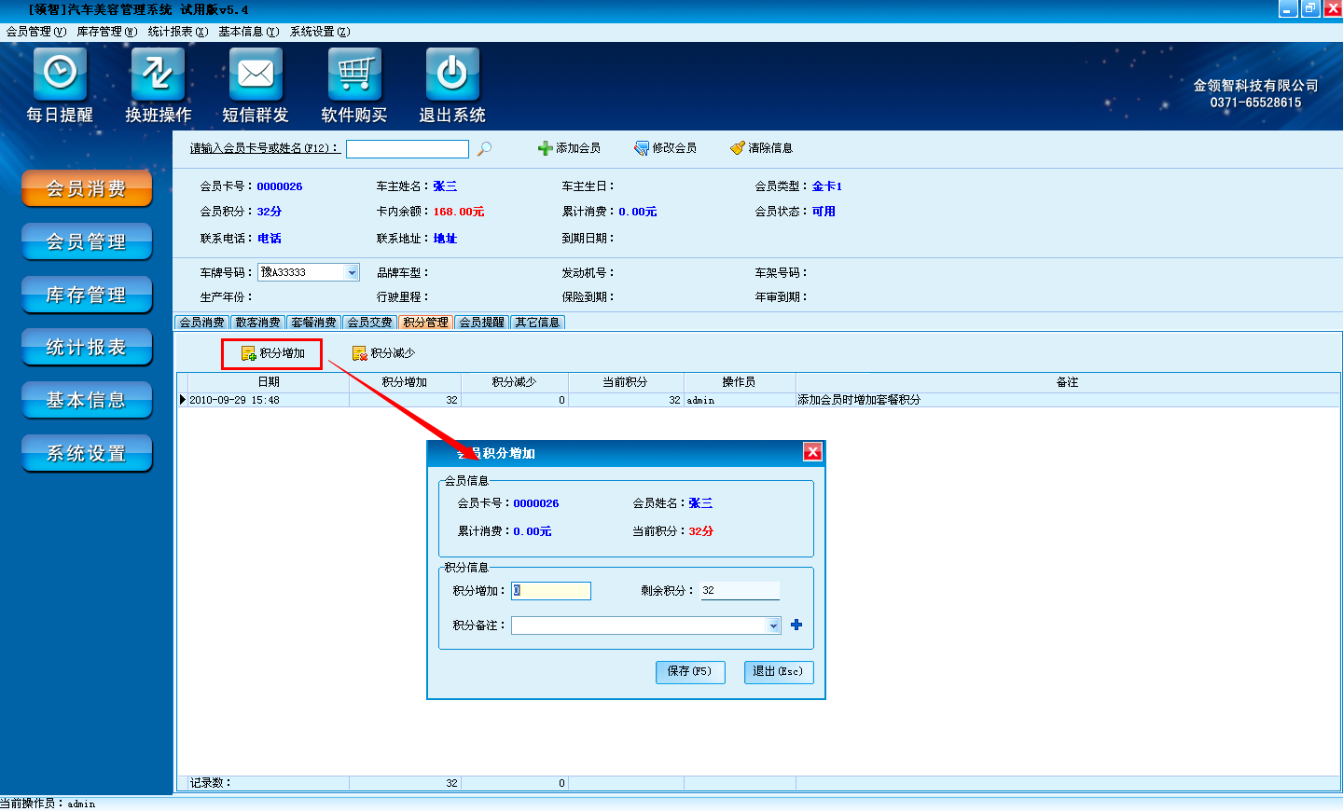The width and height of the screenshot is (1343, 811).
Task: Open the 库存管理 menu in menu bar
Action: (x=106, y=32)
